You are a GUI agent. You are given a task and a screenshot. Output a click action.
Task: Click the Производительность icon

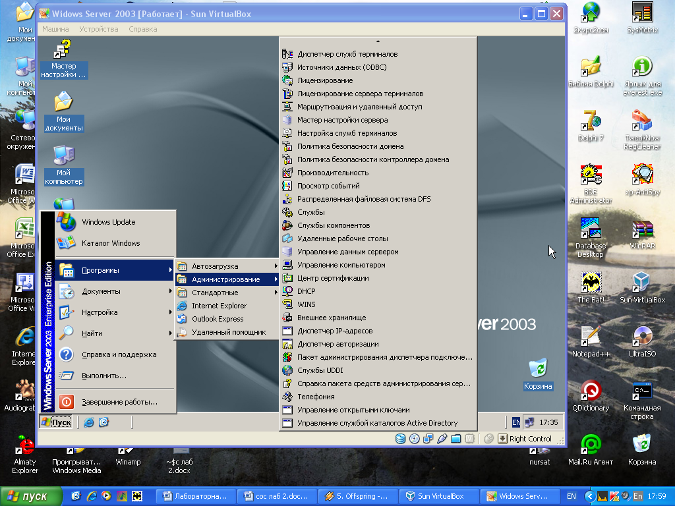click(x=287, y=173)
